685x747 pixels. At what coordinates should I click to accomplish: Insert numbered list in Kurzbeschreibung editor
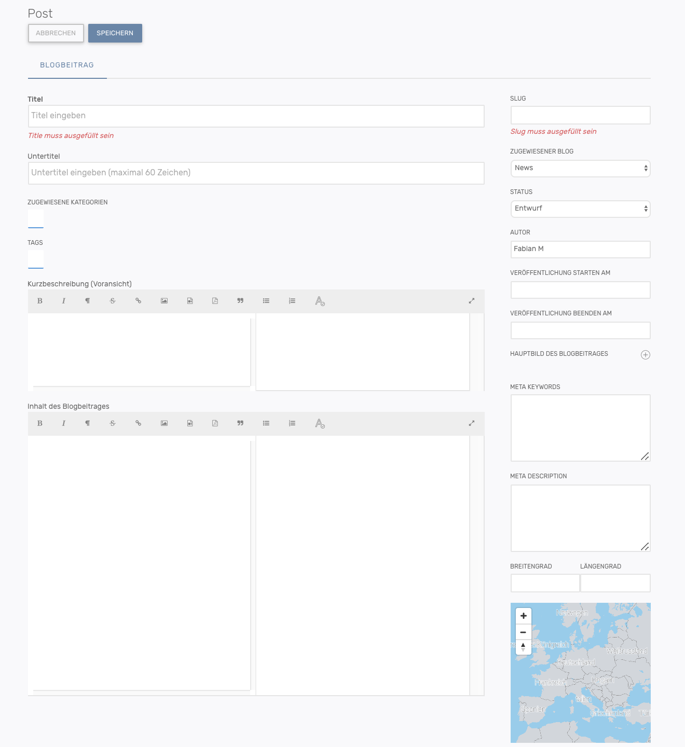click(x=292, y=301)
